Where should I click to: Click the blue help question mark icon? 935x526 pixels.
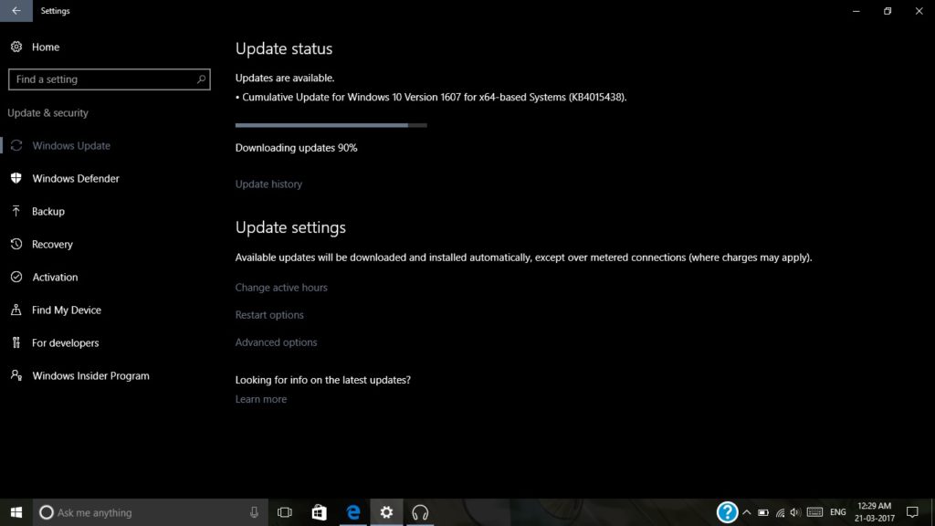(x=727, y=512)
